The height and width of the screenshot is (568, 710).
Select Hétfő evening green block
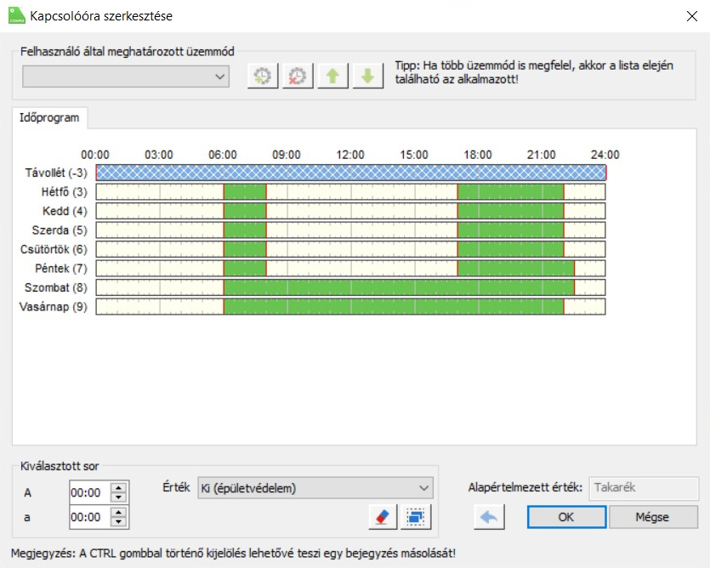(x=511, y=191)
